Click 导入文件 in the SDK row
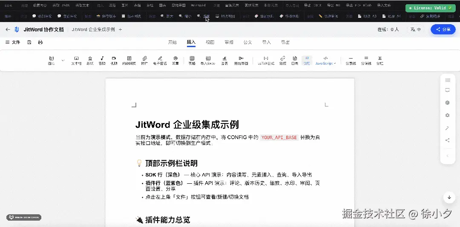 coord(384,5)
